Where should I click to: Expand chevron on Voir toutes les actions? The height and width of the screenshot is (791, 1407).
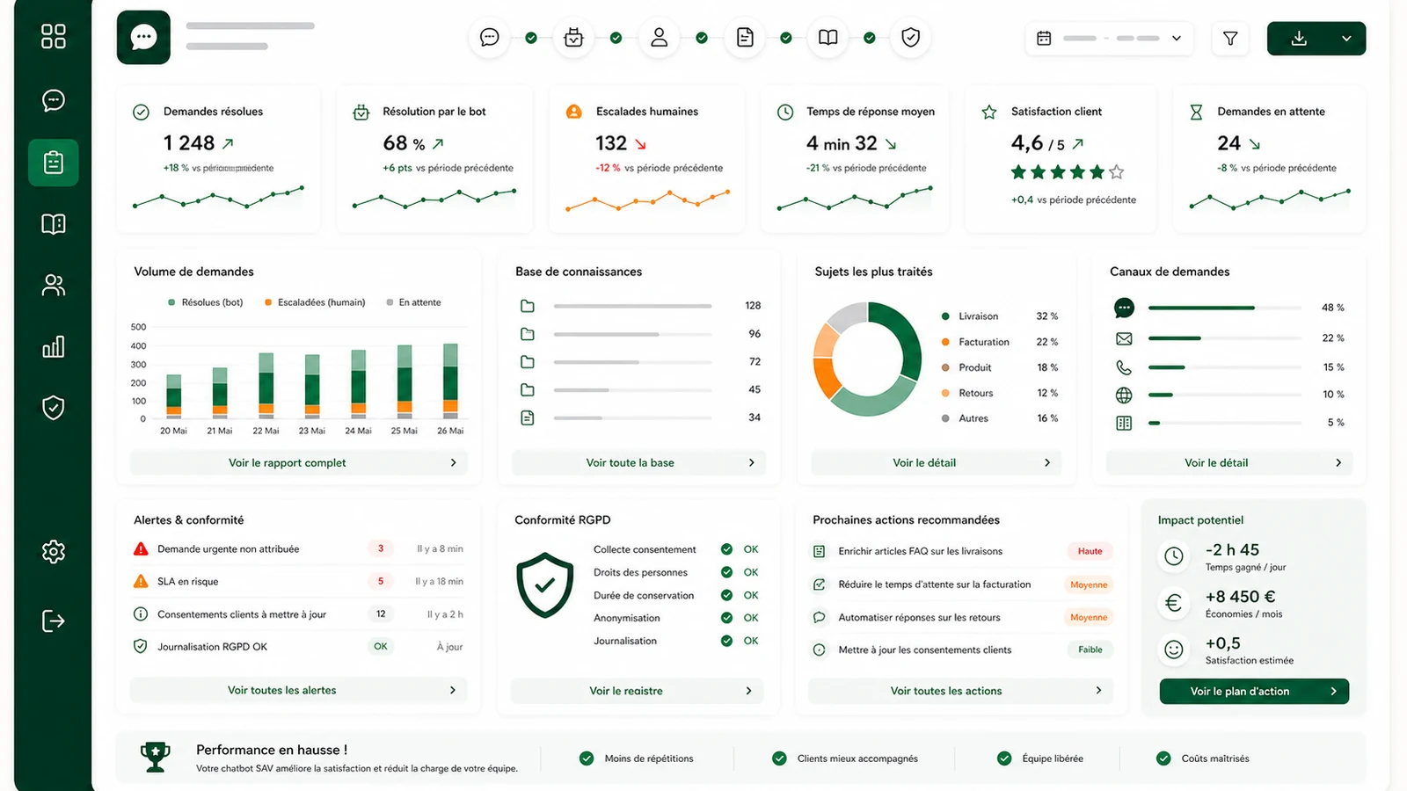click(1099, 691)
